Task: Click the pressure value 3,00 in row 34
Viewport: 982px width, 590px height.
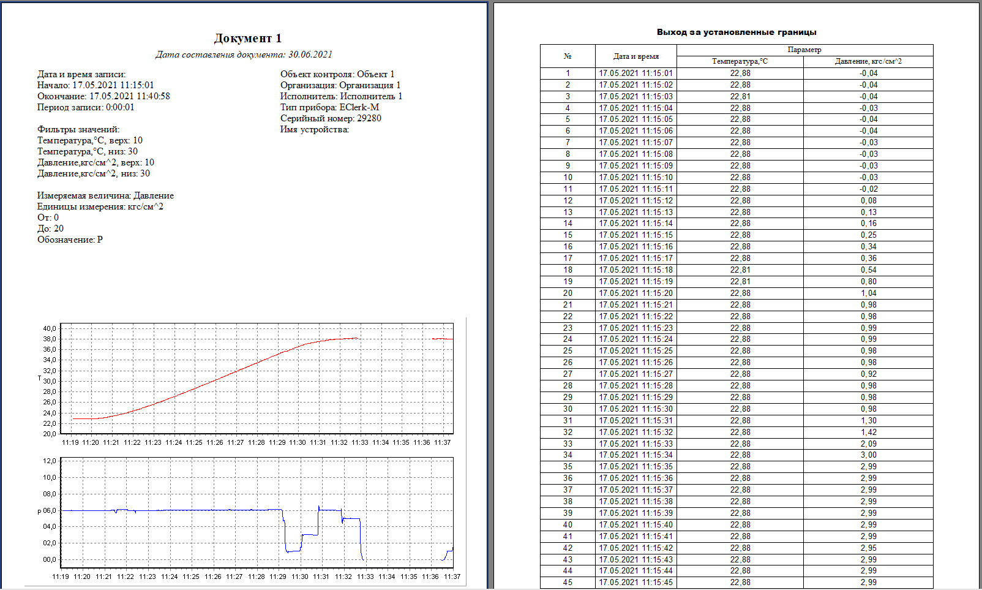Action: [x=868, y=455]
